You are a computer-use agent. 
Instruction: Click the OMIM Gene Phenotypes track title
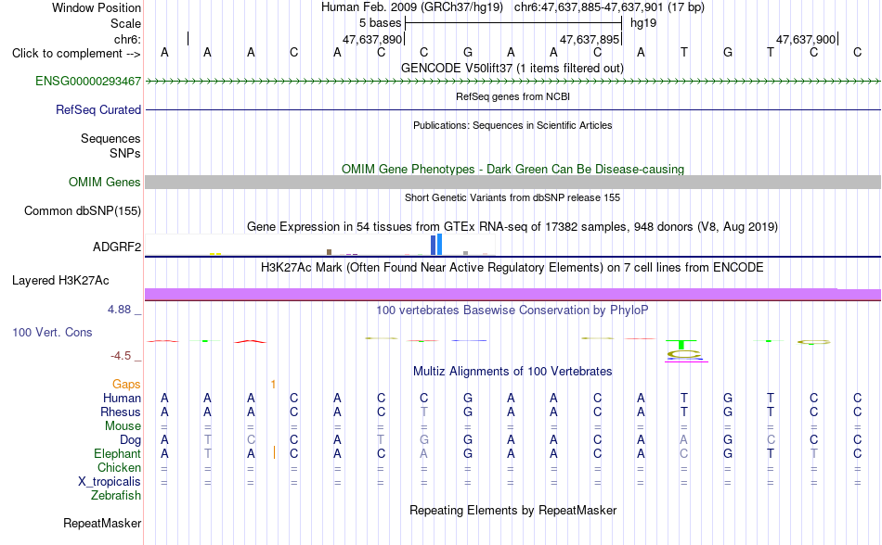click(512, 169)
